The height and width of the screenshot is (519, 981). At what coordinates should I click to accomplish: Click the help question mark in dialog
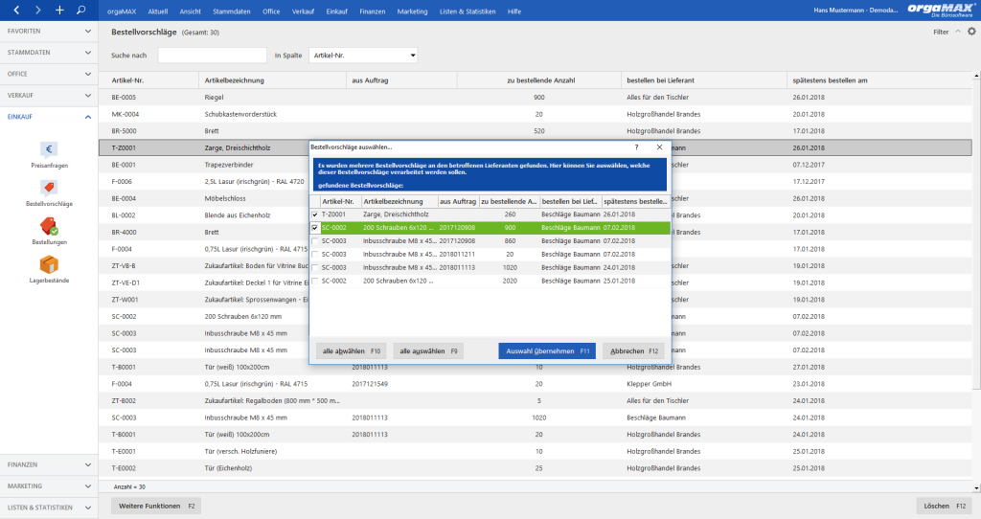636,147
